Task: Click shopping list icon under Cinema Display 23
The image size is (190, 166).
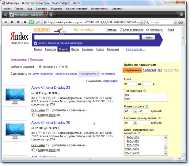Action: click(33, 115)
